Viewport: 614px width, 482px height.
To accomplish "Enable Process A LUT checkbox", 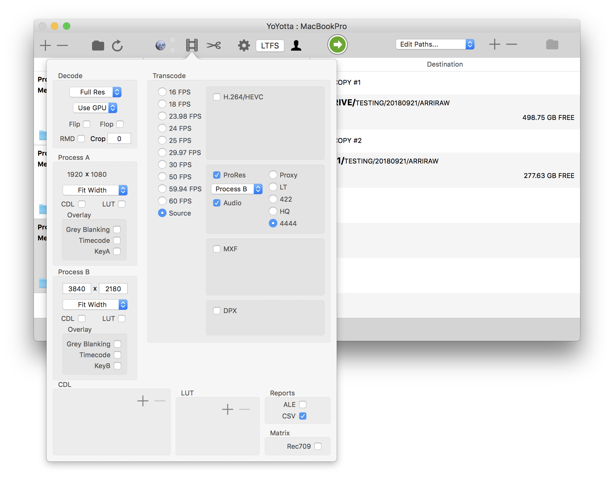I will (x=122, y=204).
